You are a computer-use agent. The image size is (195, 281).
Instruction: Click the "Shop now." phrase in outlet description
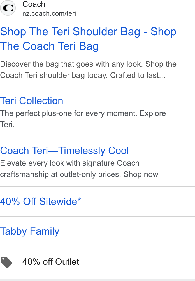point(141,174)
